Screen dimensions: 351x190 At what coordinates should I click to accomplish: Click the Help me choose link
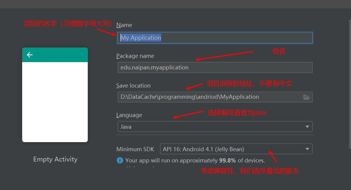pos(140,167)
